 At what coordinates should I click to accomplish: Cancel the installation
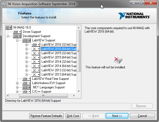coord(142,116)
